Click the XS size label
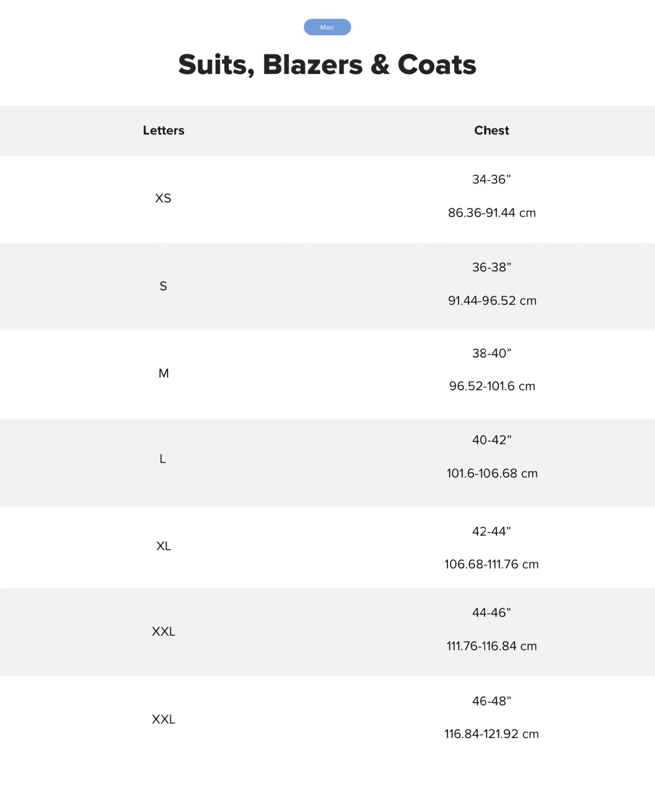This screenshot has height=801, width=655. pos(163,198)
